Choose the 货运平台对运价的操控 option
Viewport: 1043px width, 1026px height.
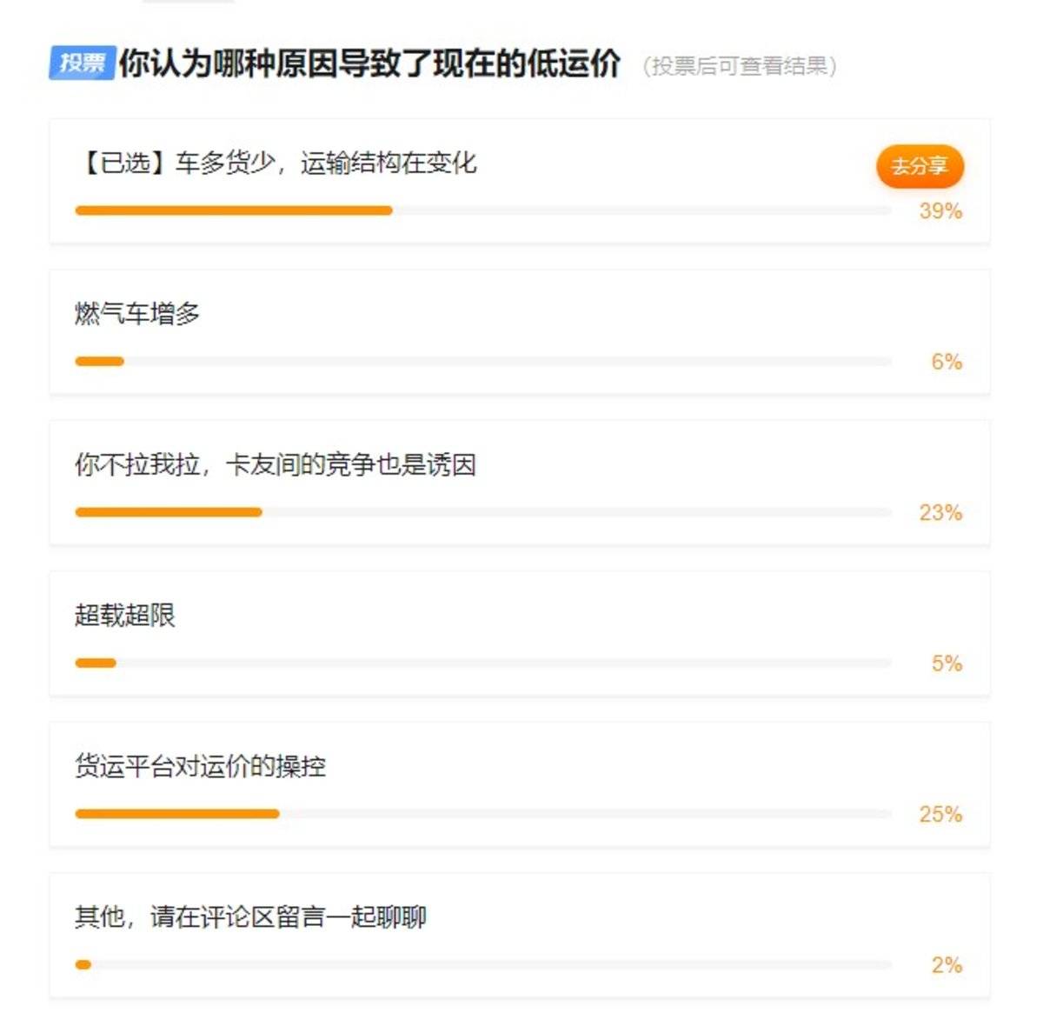click(x=200, y=767)
